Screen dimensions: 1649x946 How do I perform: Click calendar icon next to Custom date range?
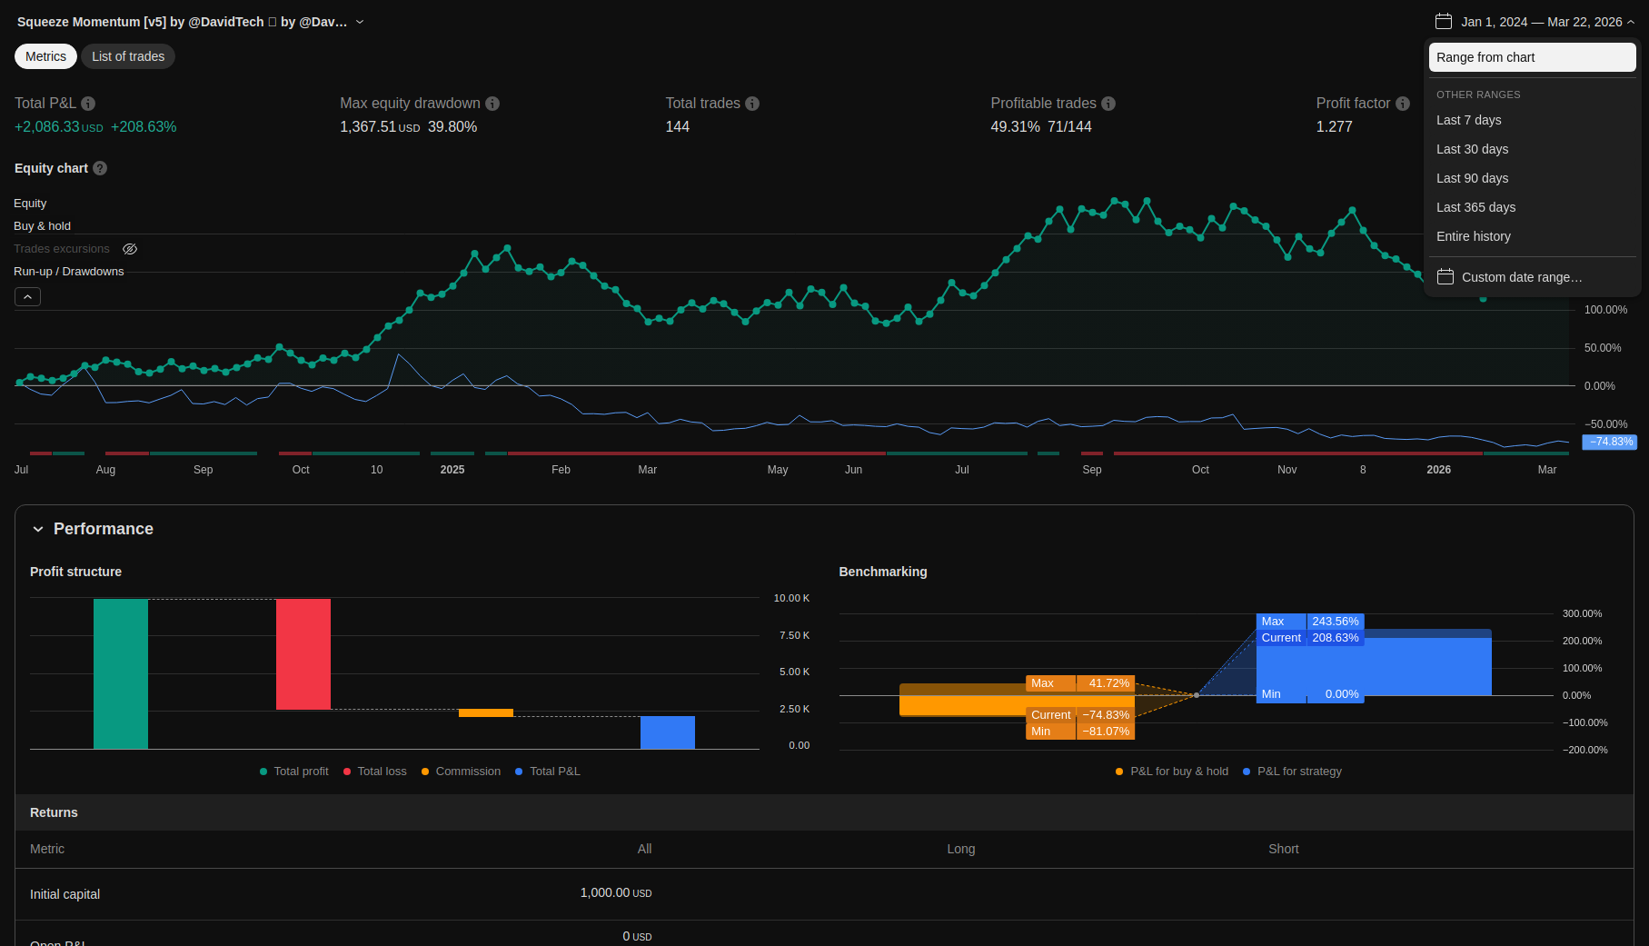tap(1445, 277)
